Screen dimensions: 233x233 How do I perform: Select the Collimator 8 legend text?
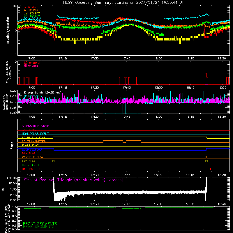(33, 96)
